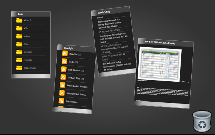Open Announcing Microsoft Ajax Library post
This screenshot has height=135, width=215.
pyautogui.click(x=109, y=24)
